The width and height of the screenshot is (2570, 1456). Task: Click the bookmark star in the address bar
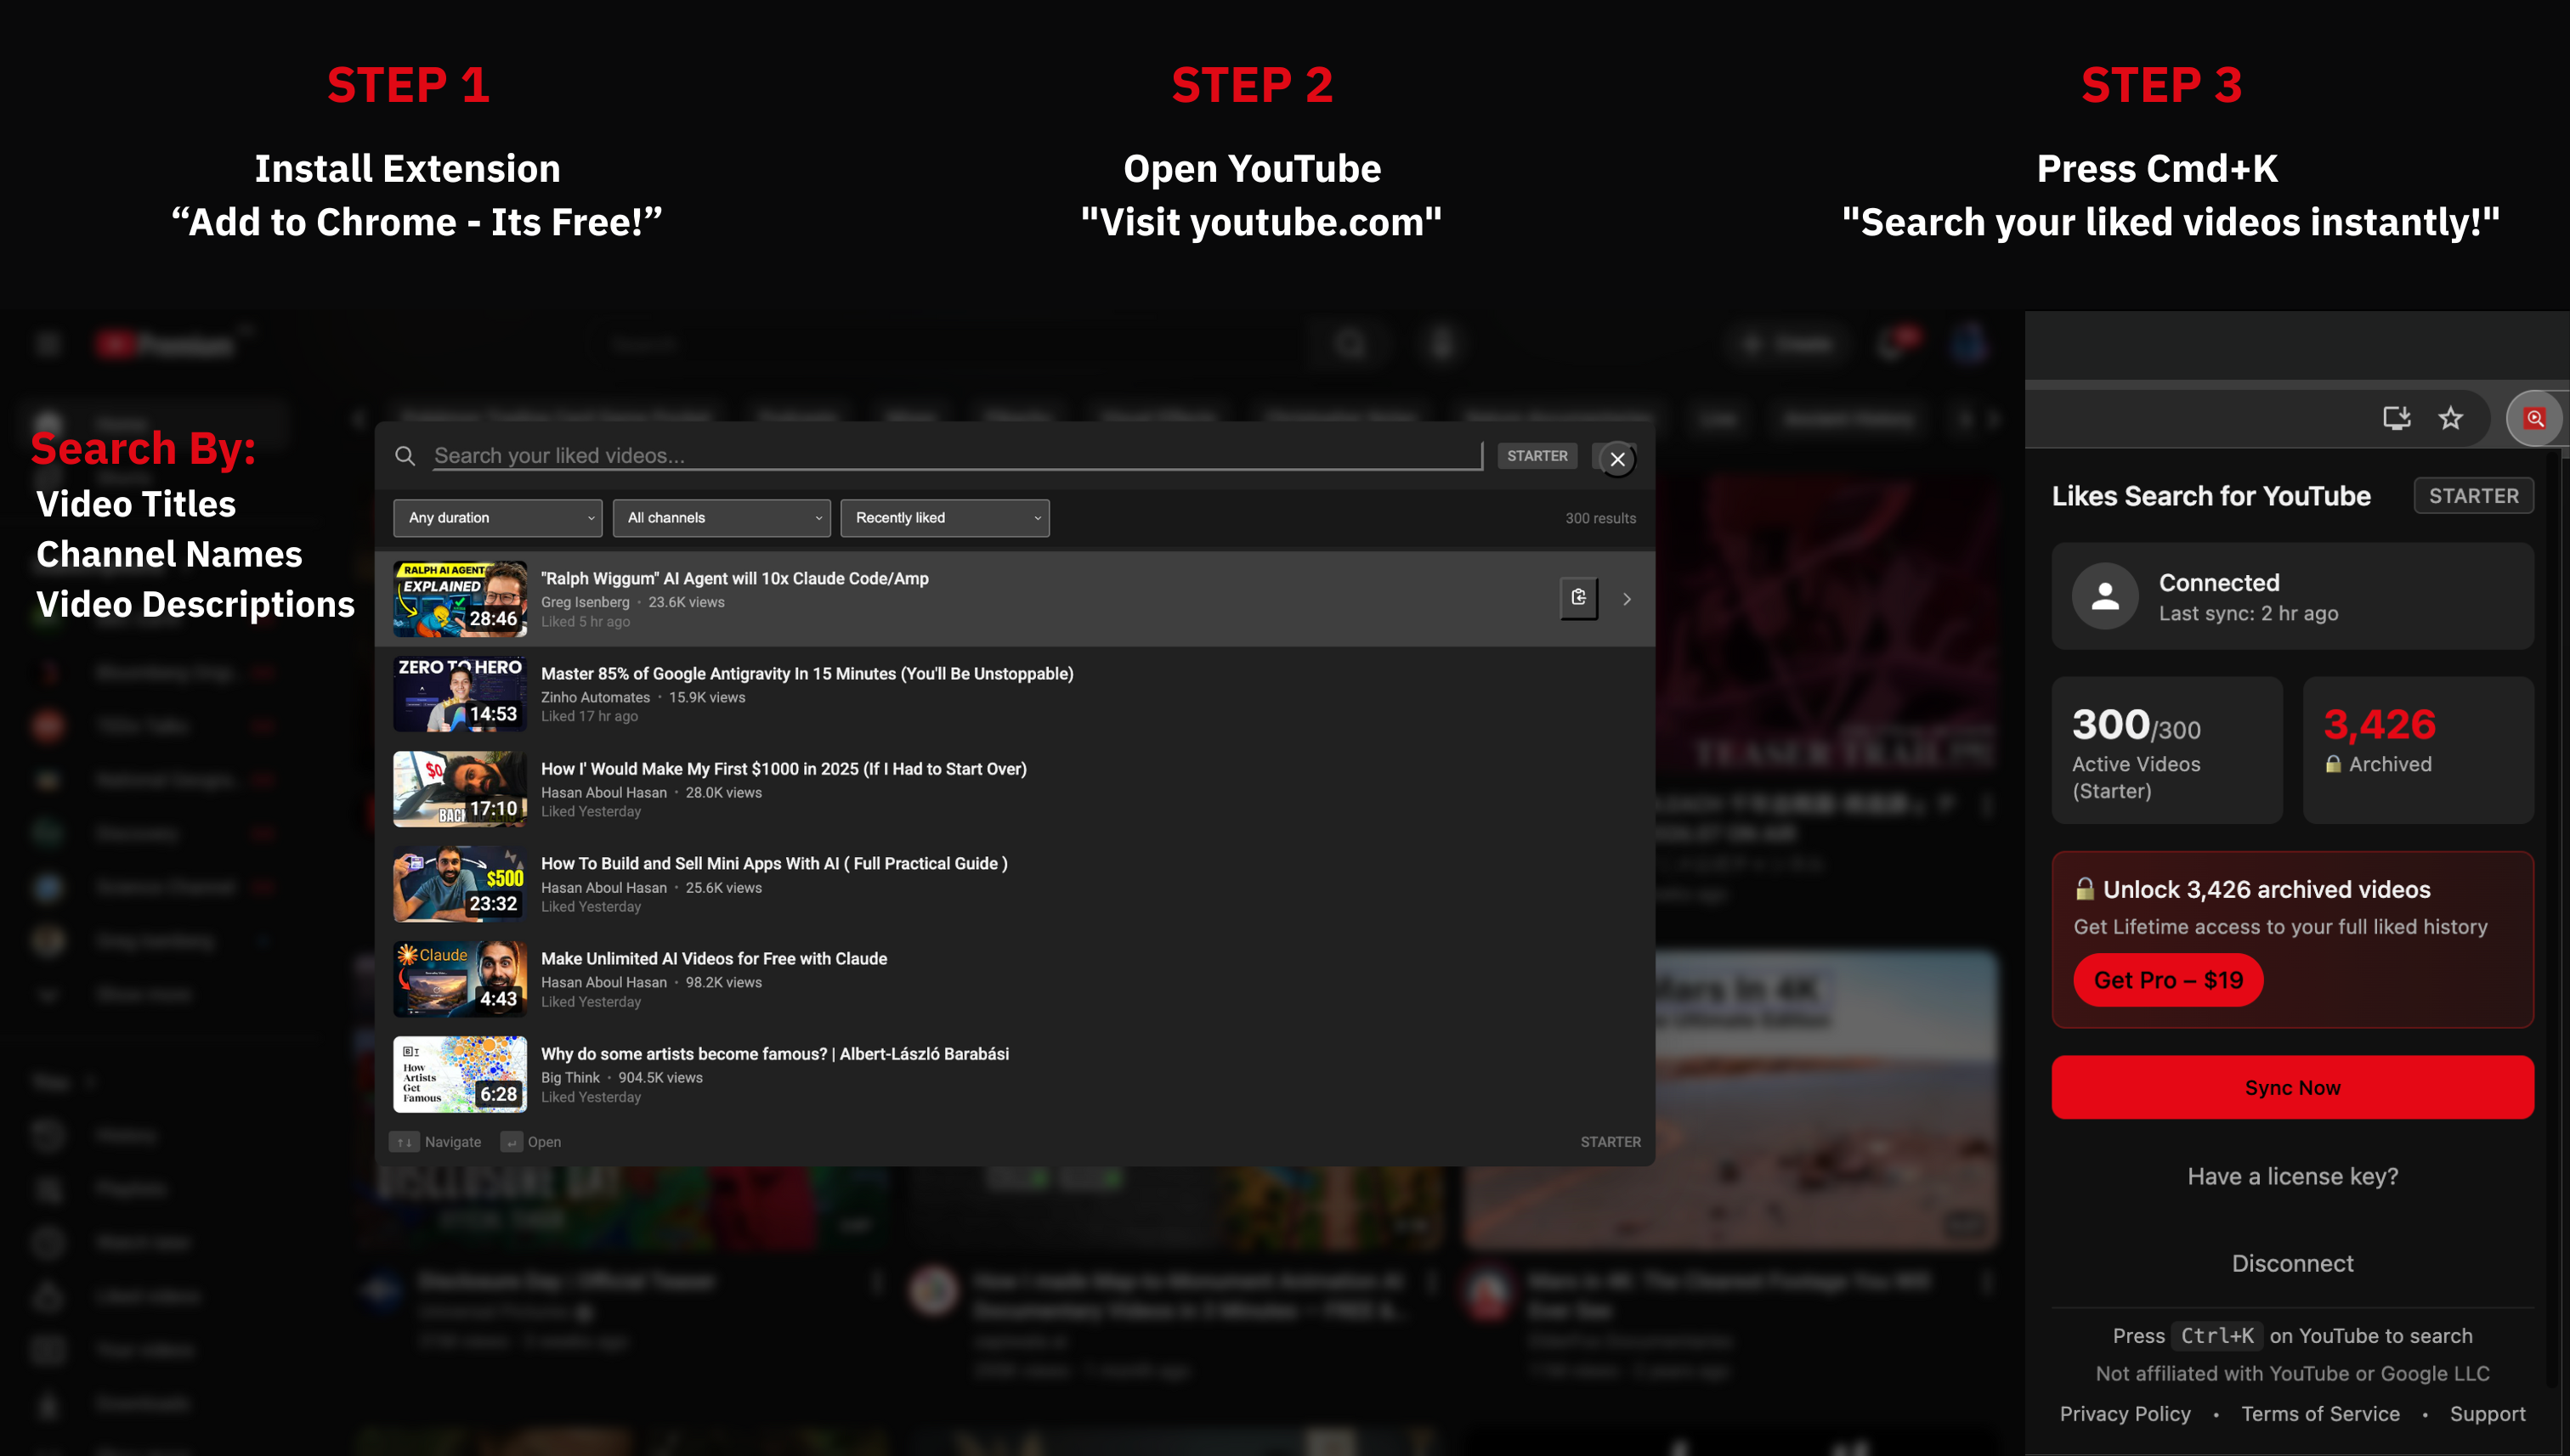coord(2450,418)
